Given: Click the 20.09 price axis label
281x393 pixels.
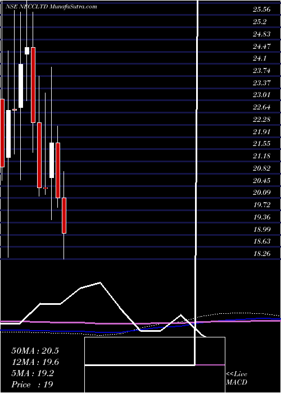Looking at the screenshot, I should point(262,193).
